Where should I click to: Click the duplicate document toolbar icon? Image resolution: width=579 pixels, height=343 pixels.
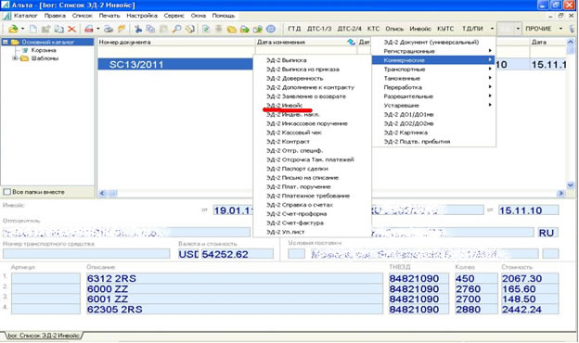click(58, 29)
